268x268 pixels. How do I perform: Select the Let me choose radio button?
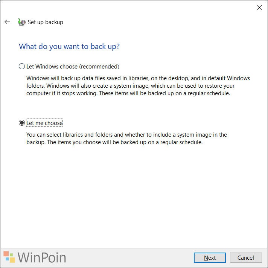pyautogui.click(x=22, y=123)
